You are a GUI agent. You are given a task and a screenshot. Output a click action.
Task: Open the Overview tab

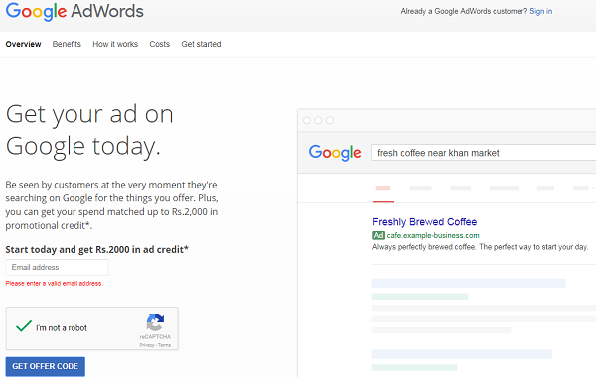point(23,44)
